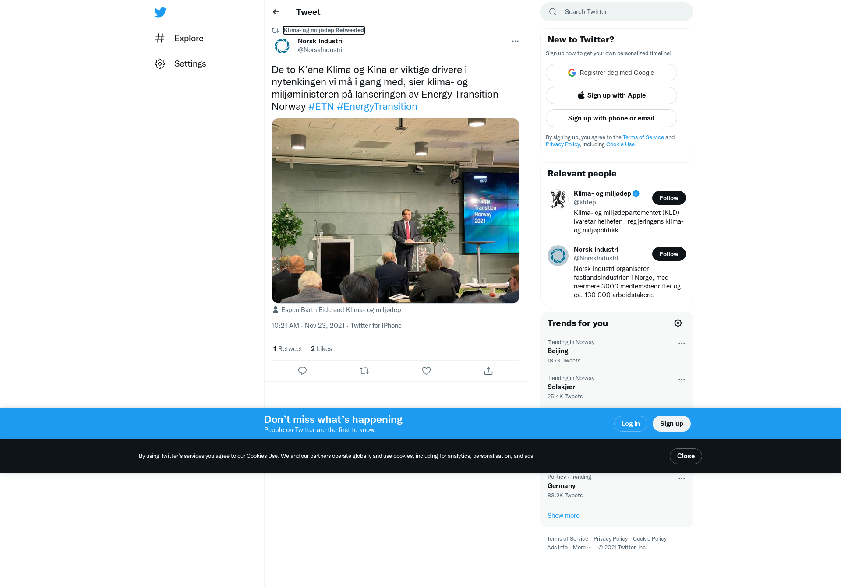
Task: Open the tweet's conference photo
Action: (x=396, y=211)
